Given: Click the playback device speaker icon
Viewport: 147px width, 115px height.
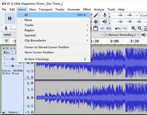Looking at the screenshot, I should pos(144,35).
